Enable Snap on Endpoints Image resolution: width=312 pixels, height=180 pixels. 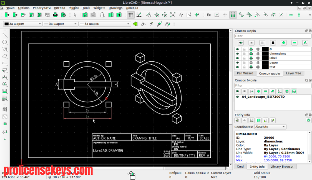tap(241, 15)
